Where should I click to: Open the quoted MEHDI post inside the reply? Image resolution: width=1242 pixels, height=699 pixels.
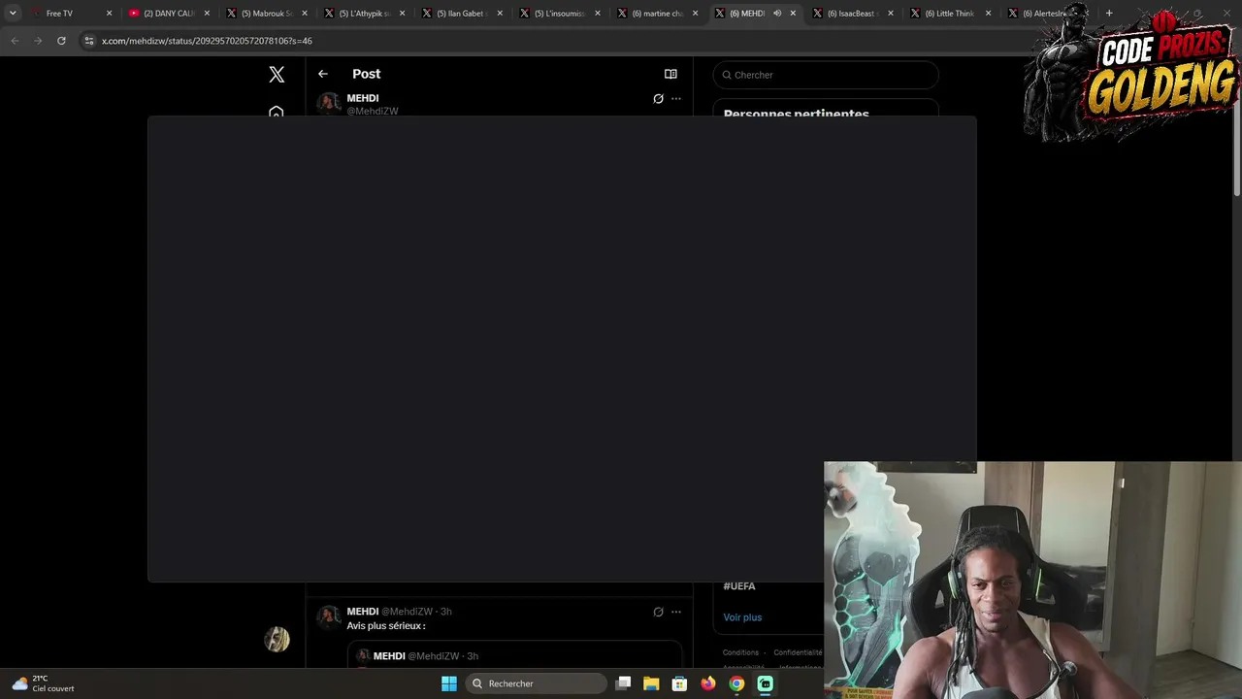pos(514,655)
